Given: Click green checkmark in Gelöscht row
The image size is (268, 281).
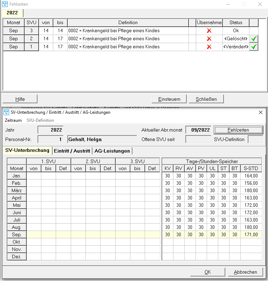Looking at the screenshot, I should click(254, 39).
